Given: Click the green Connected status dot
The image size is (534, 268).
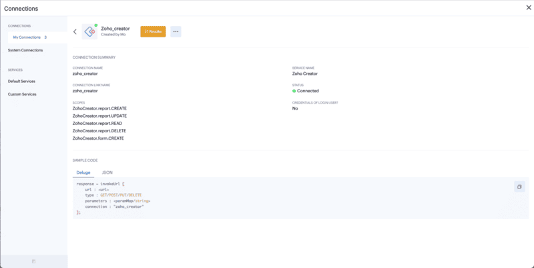Looking at the screenshot, I should pos(294,91).
